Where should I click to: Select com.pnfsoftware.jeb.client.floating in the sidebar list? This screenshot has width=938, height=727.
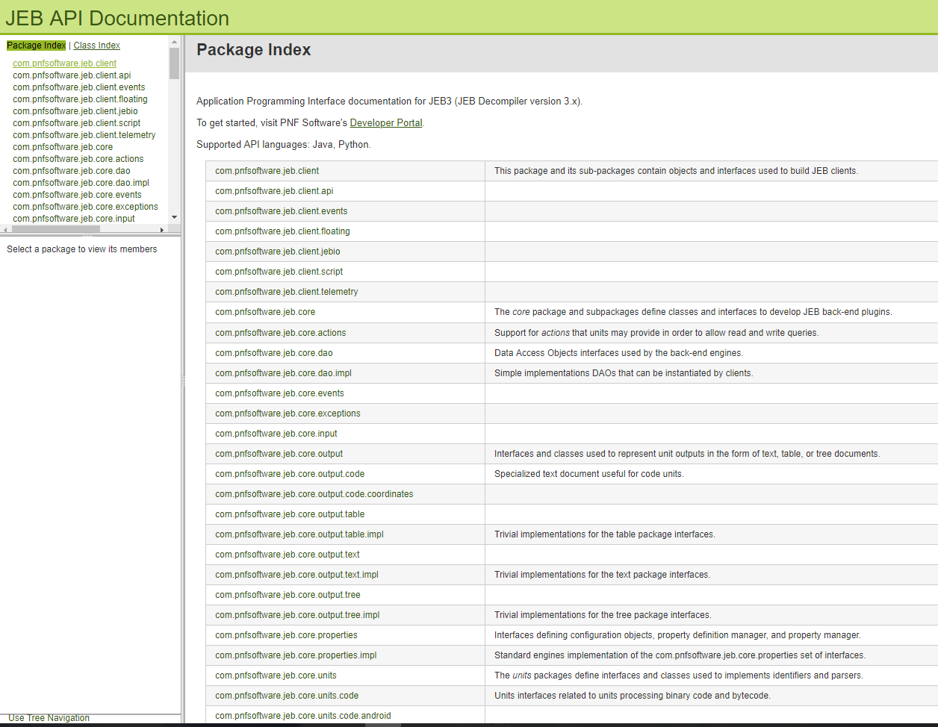point(80,99)
